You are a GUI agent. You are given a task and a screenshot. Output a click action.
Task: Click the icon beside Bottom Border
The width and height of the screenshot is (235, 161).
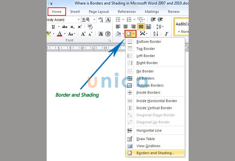coord(130,42)
